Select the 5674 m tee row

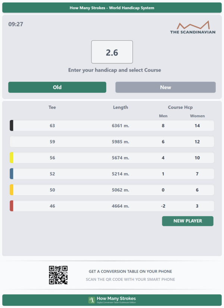tap(112, 158)
